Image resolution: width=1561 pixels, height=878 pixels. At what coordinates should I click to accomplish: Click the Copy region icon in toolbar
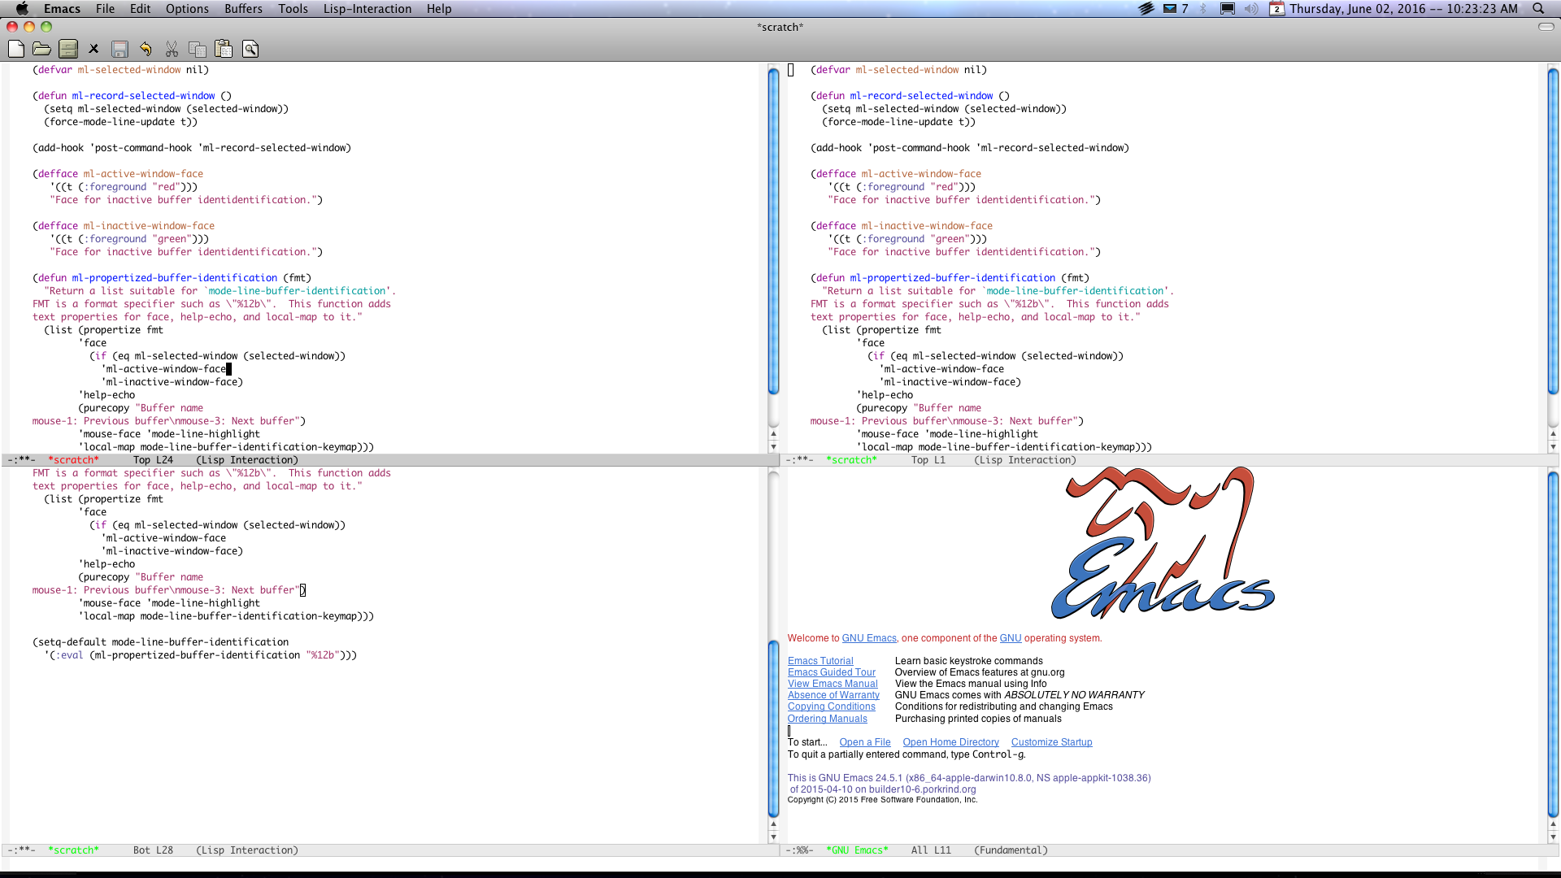coord(198,50)
